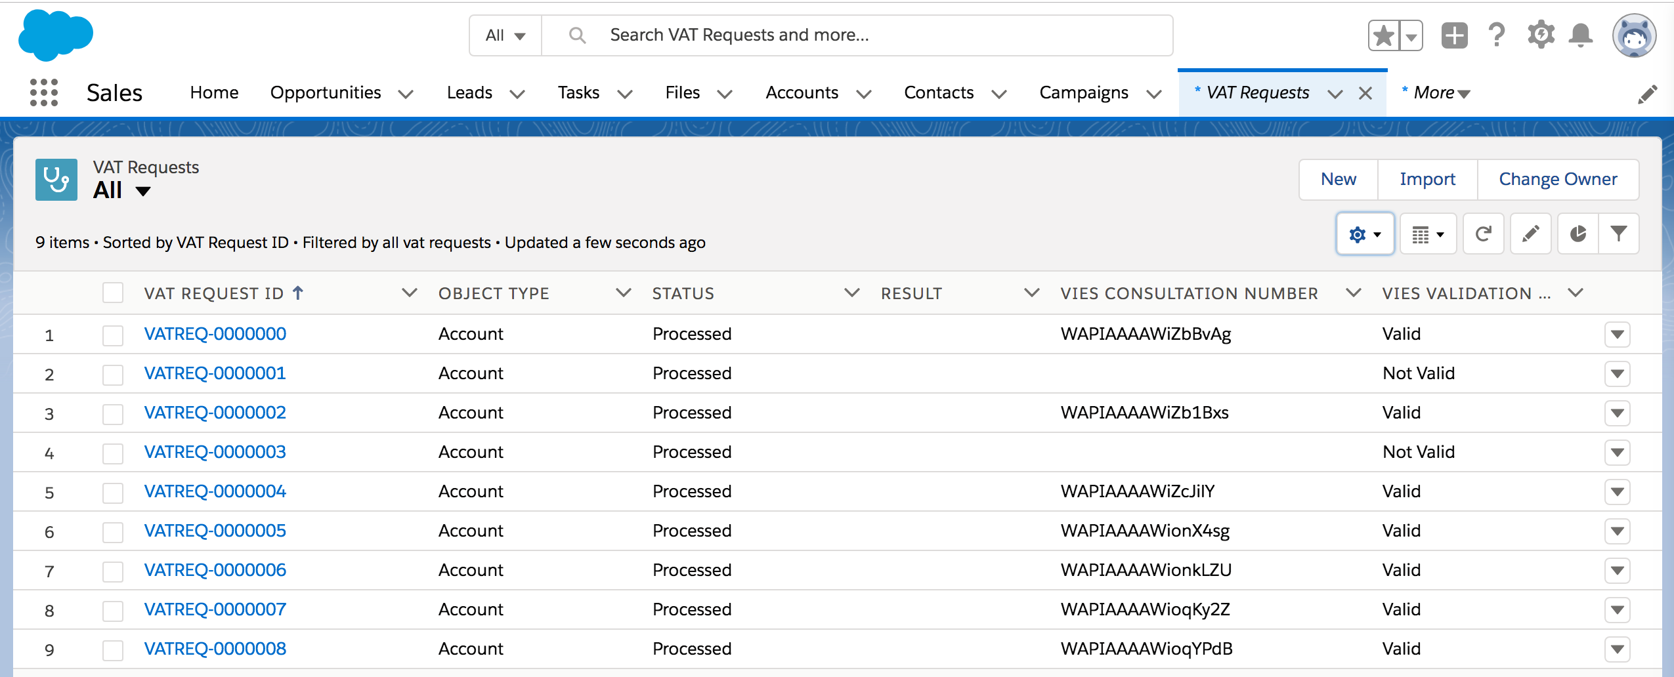
Task: Click sort arrow on VAT Request ID
Action: (298, 293)
